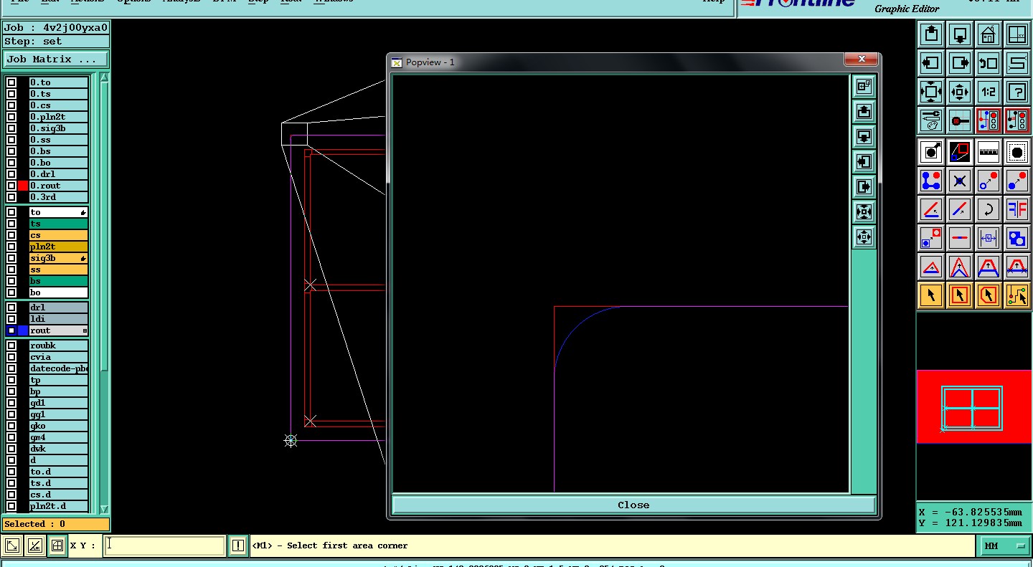Click the blue color swatch of rout layer
This screenshot has width=1033, height=567.
click(23, 330)
